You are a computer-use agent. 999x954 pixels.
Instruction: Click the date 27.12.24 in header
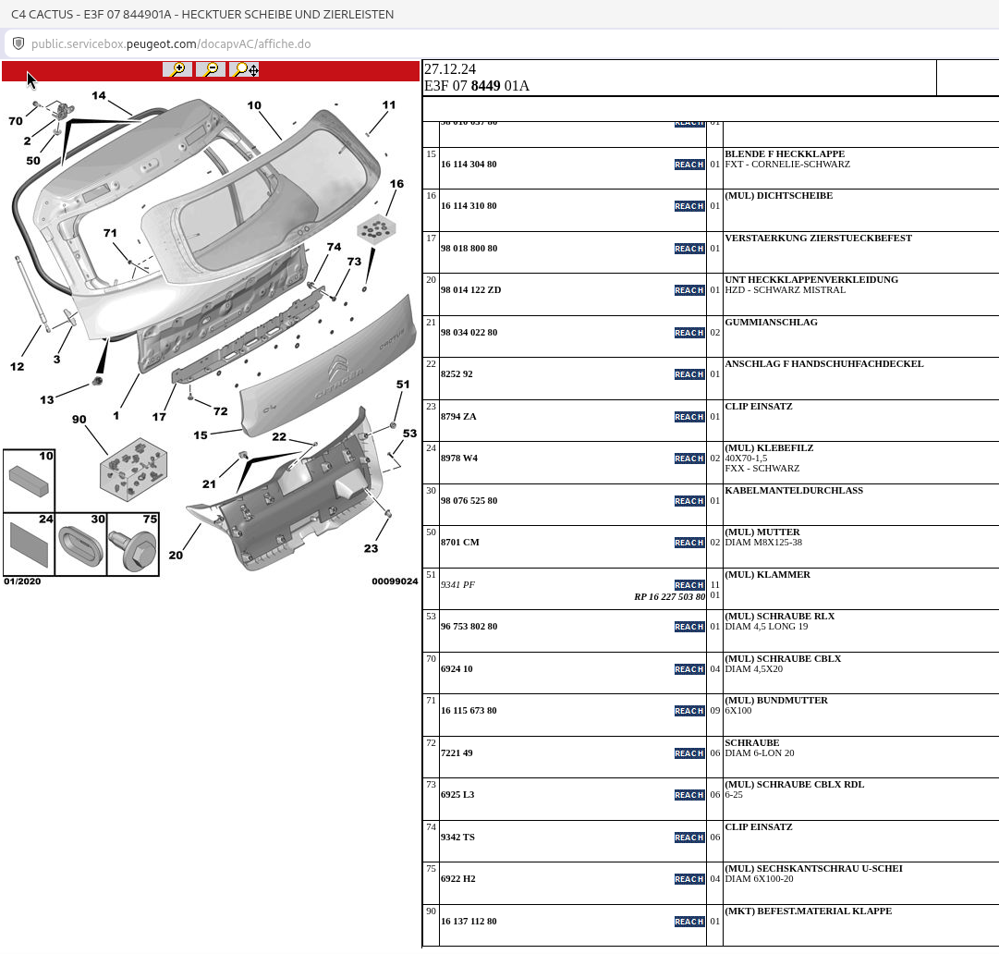(x=450, y=69)
